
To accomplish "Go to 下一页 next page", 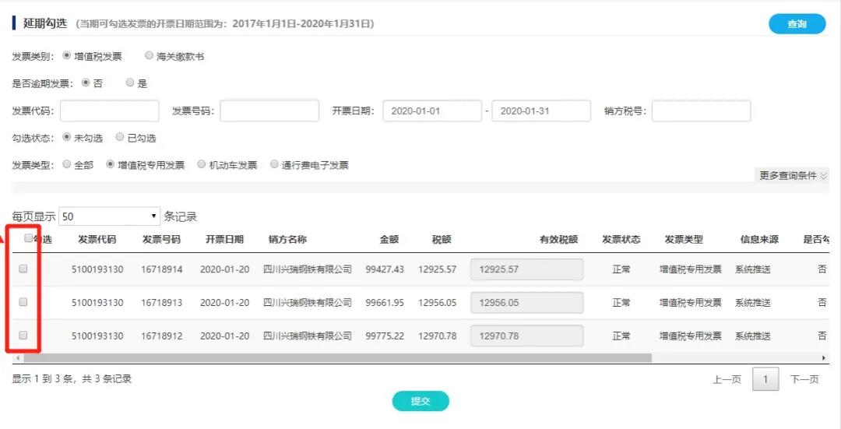I will [804, 379].
